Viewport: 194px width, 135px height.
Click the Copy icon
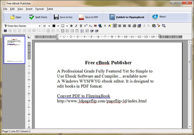click(149, 26)
